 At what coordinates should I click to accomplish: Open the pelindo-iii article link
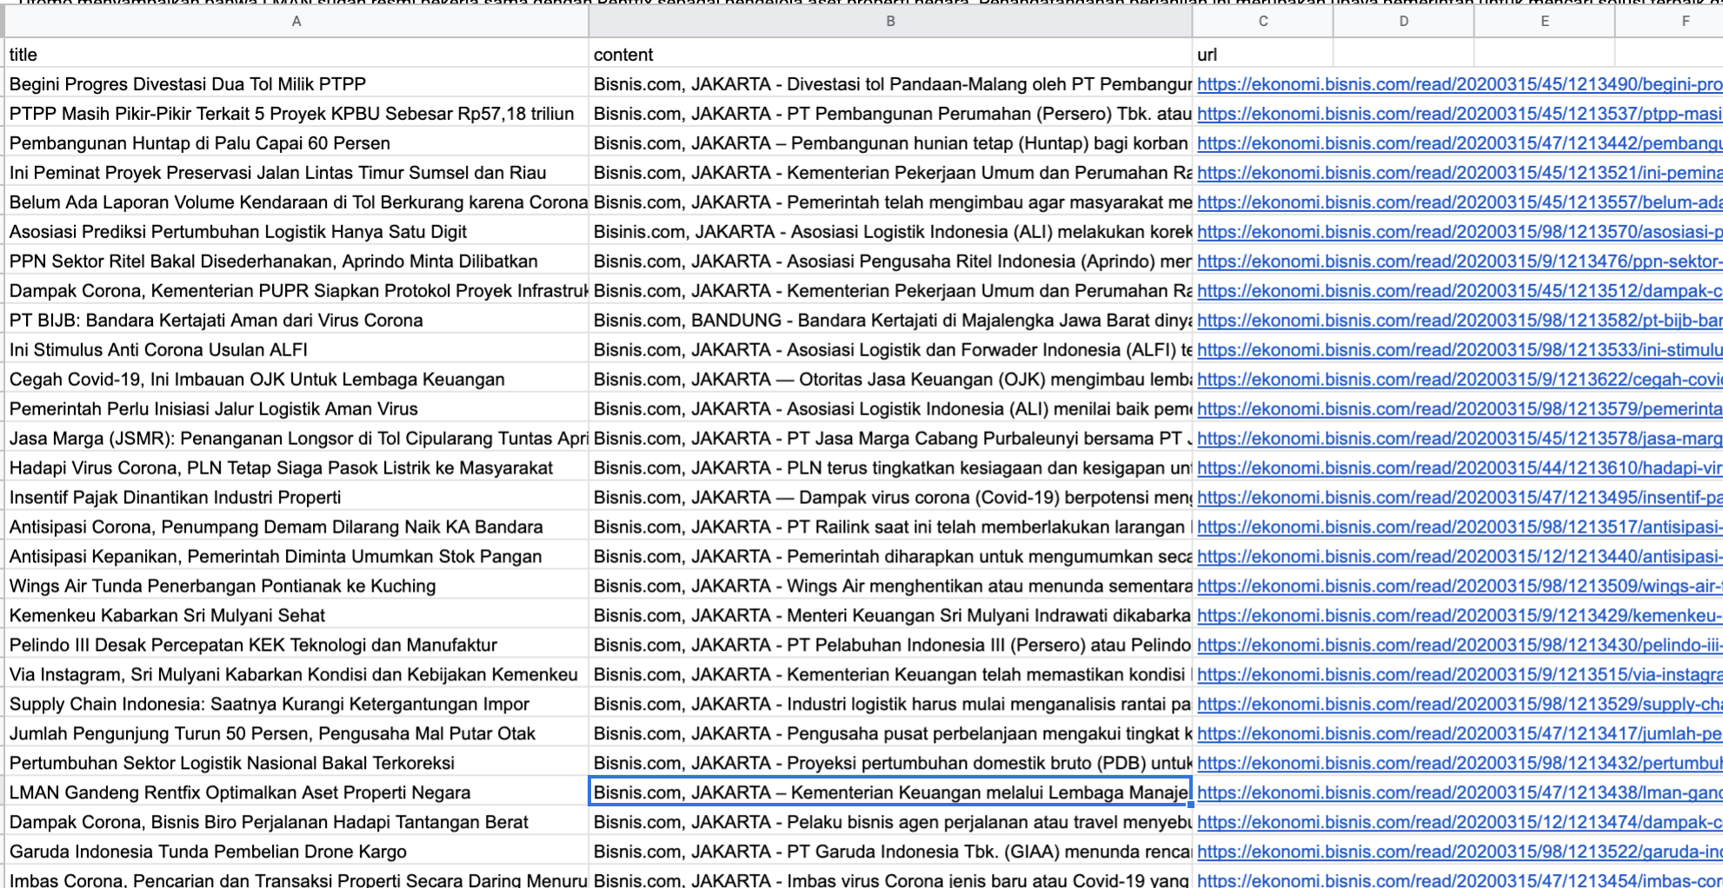click(x=1460, y=646)
